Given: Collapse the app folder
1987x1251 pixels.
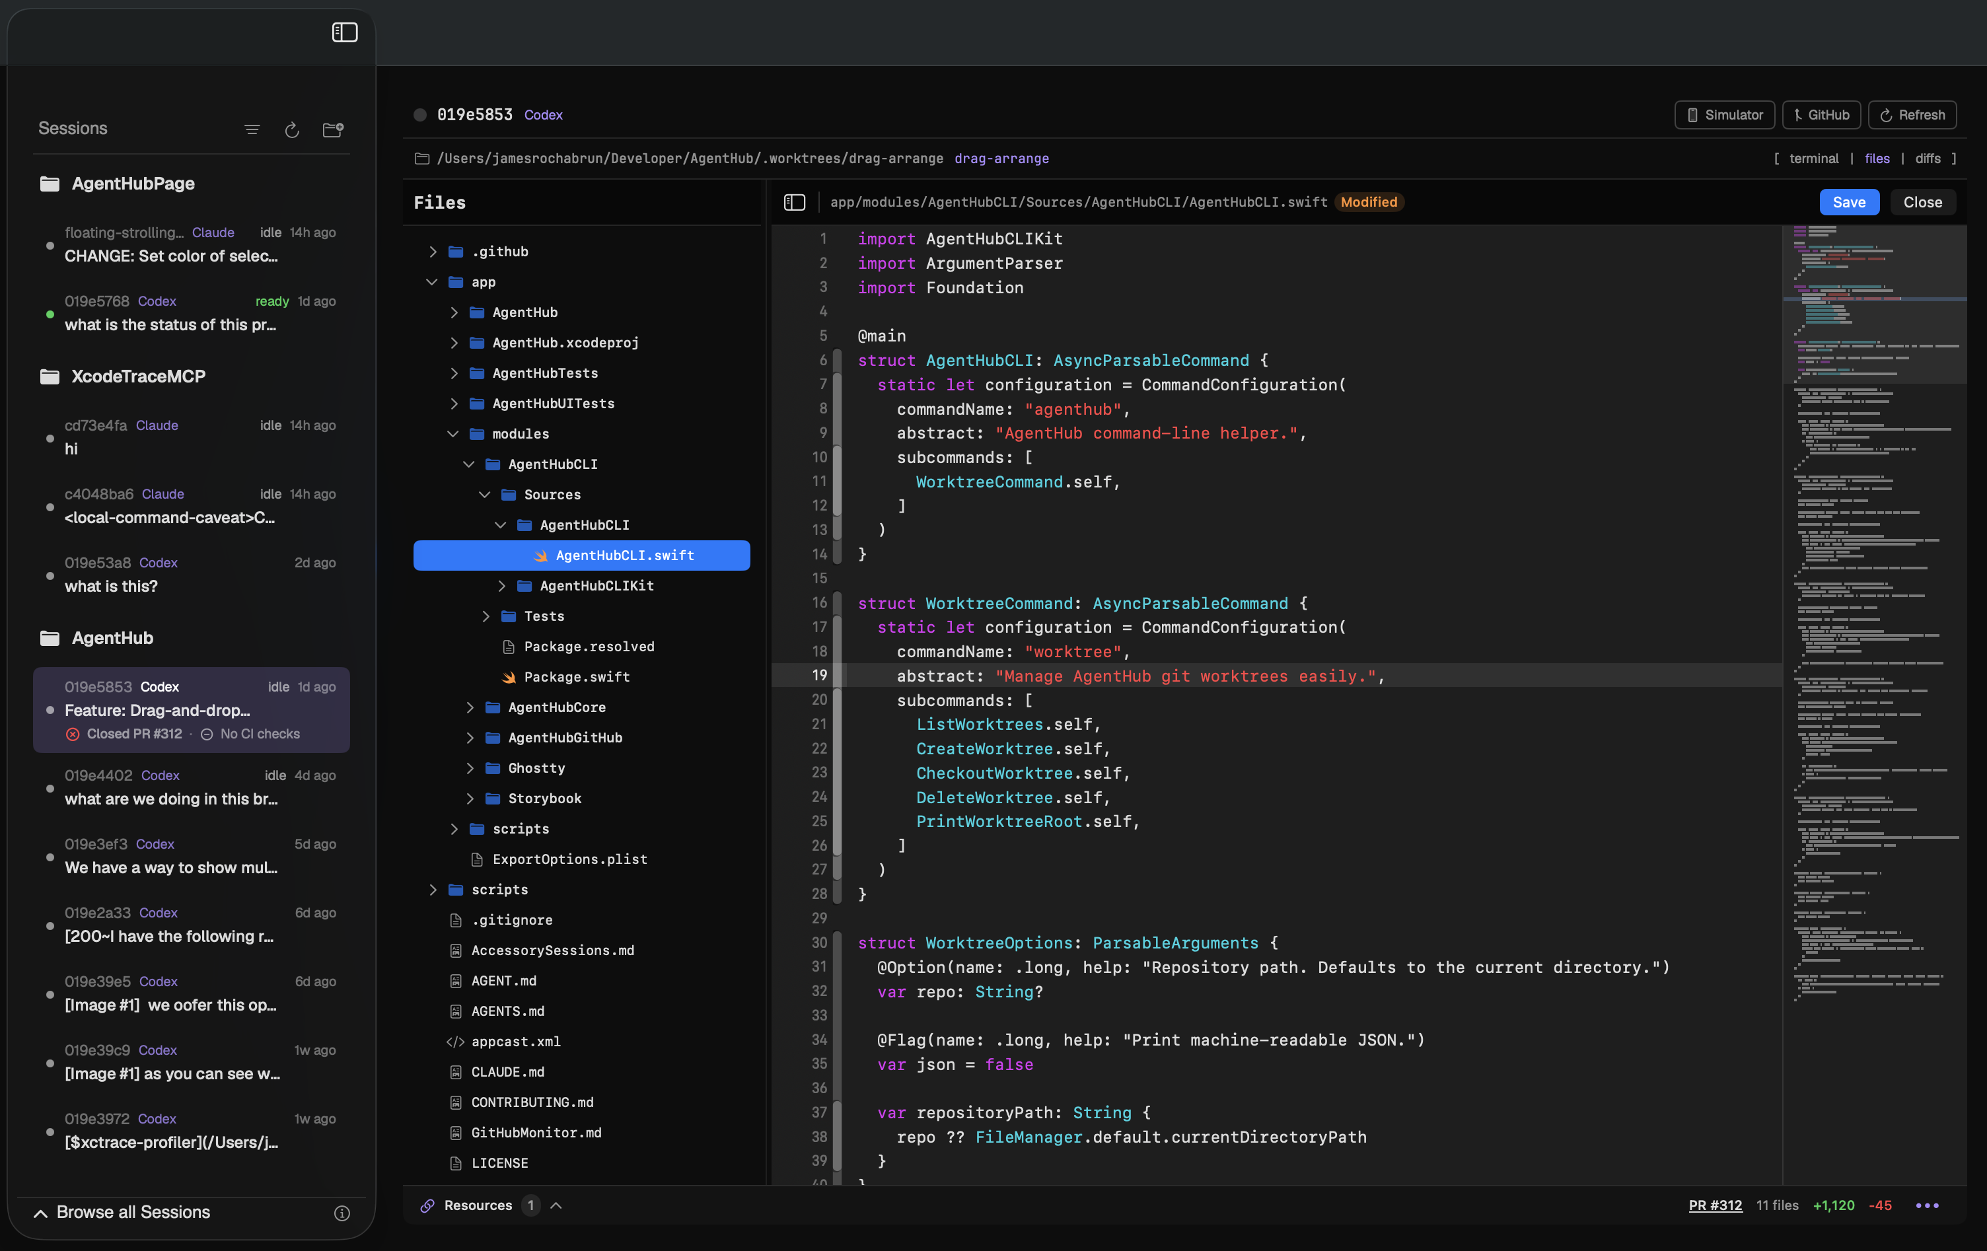Looking at the screenshot, I should pos(431,282).
